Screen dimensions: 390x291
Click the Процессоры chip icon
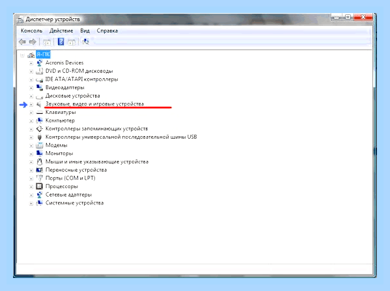[39, 186]
